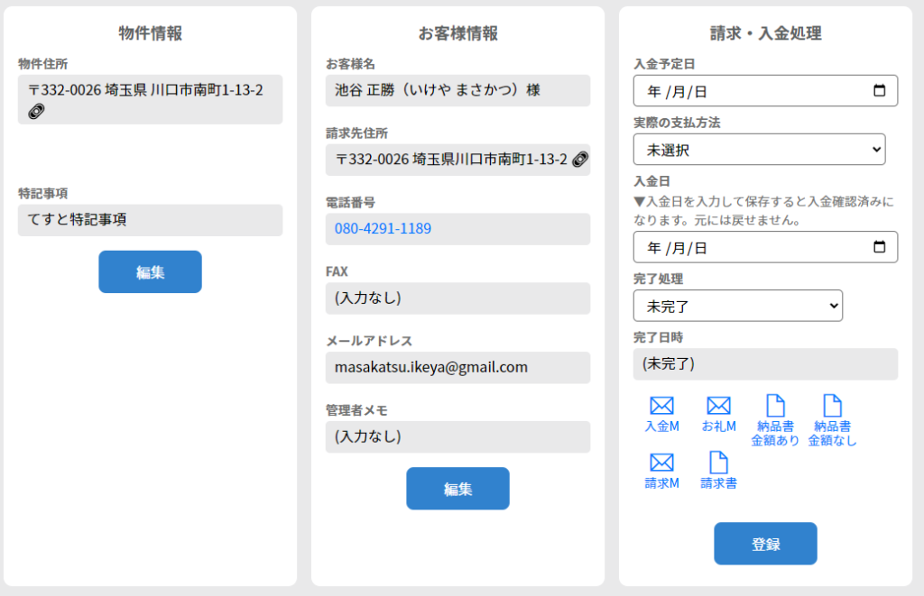924x596 pixels.
Task: Click the 請求M mail icon
Action: coord(661,463)
